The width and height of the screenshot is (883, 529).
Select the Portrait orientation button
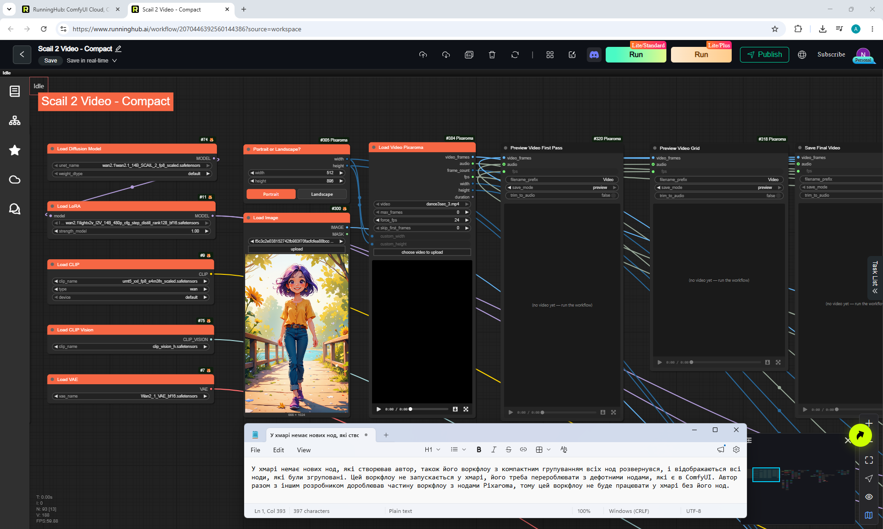pyautogui.click(x=271, y=194)
